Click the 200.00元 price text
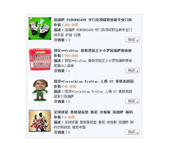The width and height of the screenshot is (173, 143). (x=71, y=25)
